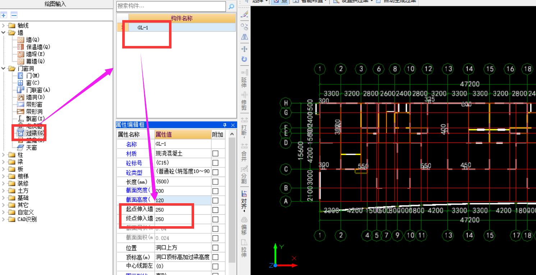Expand the 梁 folder

click(3, 162)
